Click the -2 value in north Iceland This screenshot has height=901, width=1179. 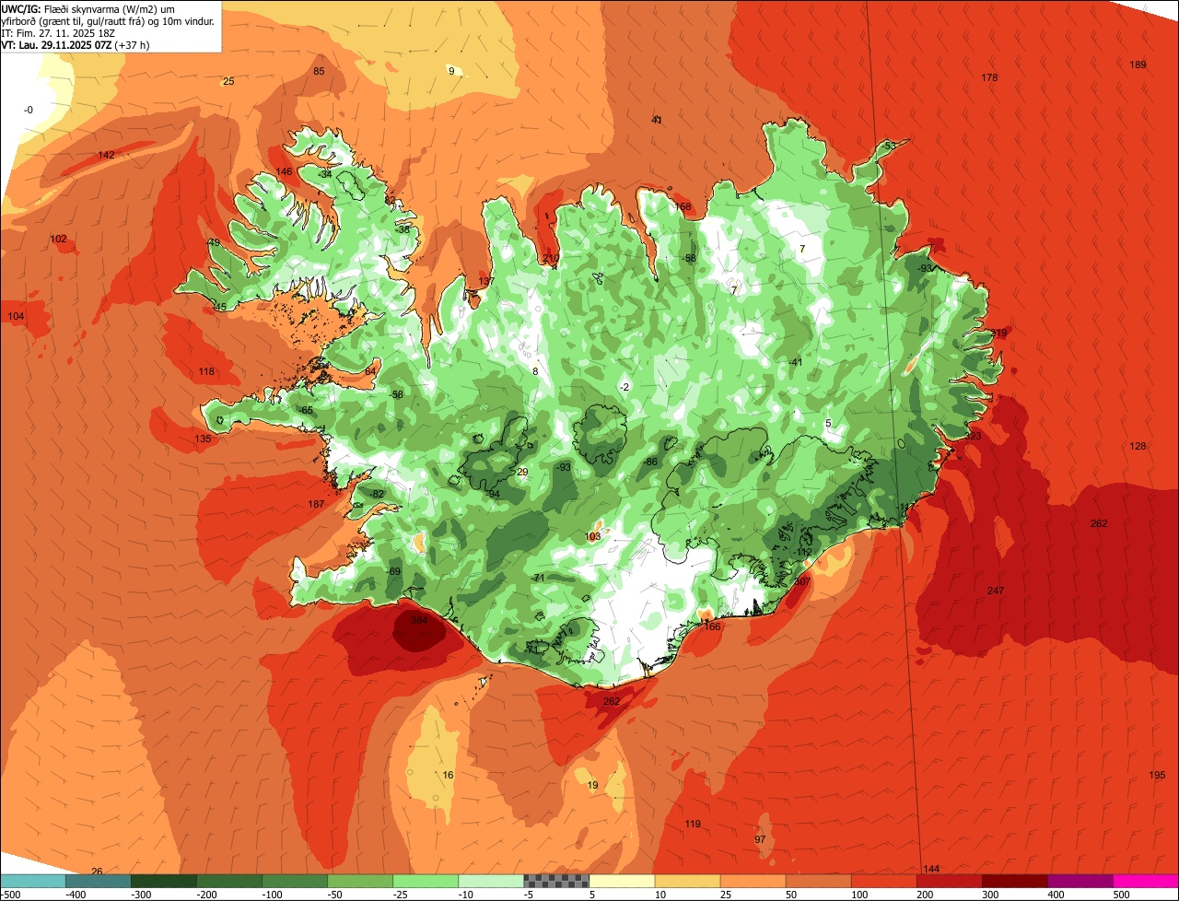pos(625,387)
